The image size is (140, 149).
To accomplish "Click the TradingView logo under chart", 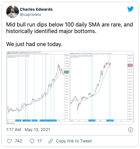I will 11,123.
